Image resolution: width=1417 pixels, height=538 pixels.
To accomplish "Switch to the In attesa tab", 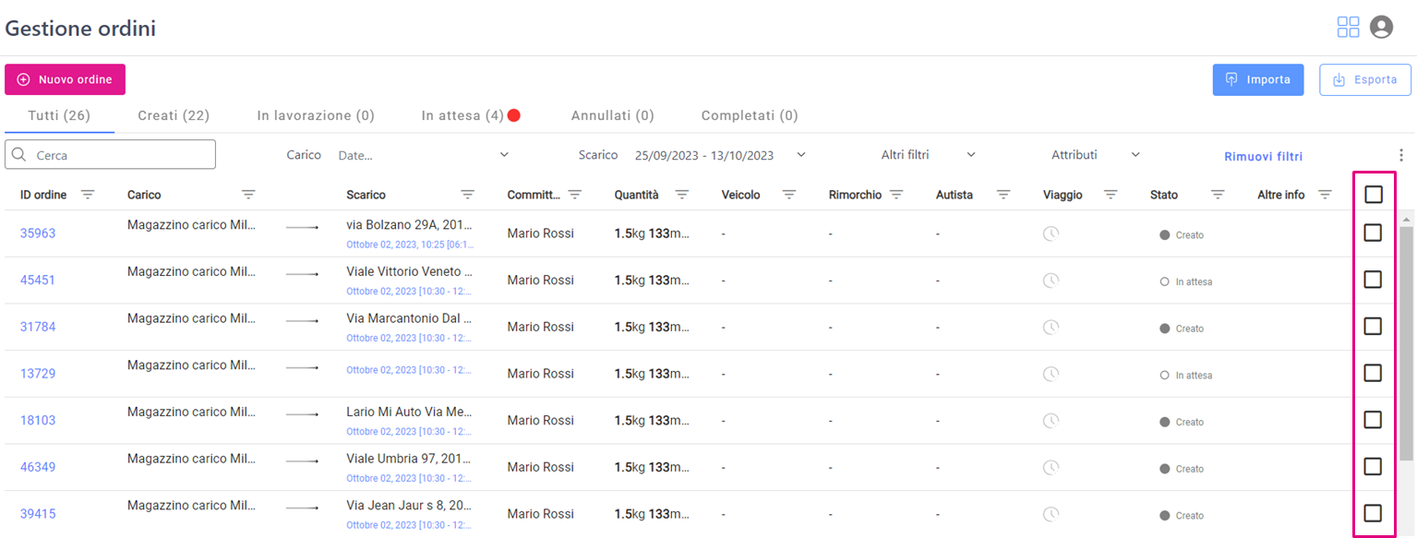I will (x=471, y=115).
